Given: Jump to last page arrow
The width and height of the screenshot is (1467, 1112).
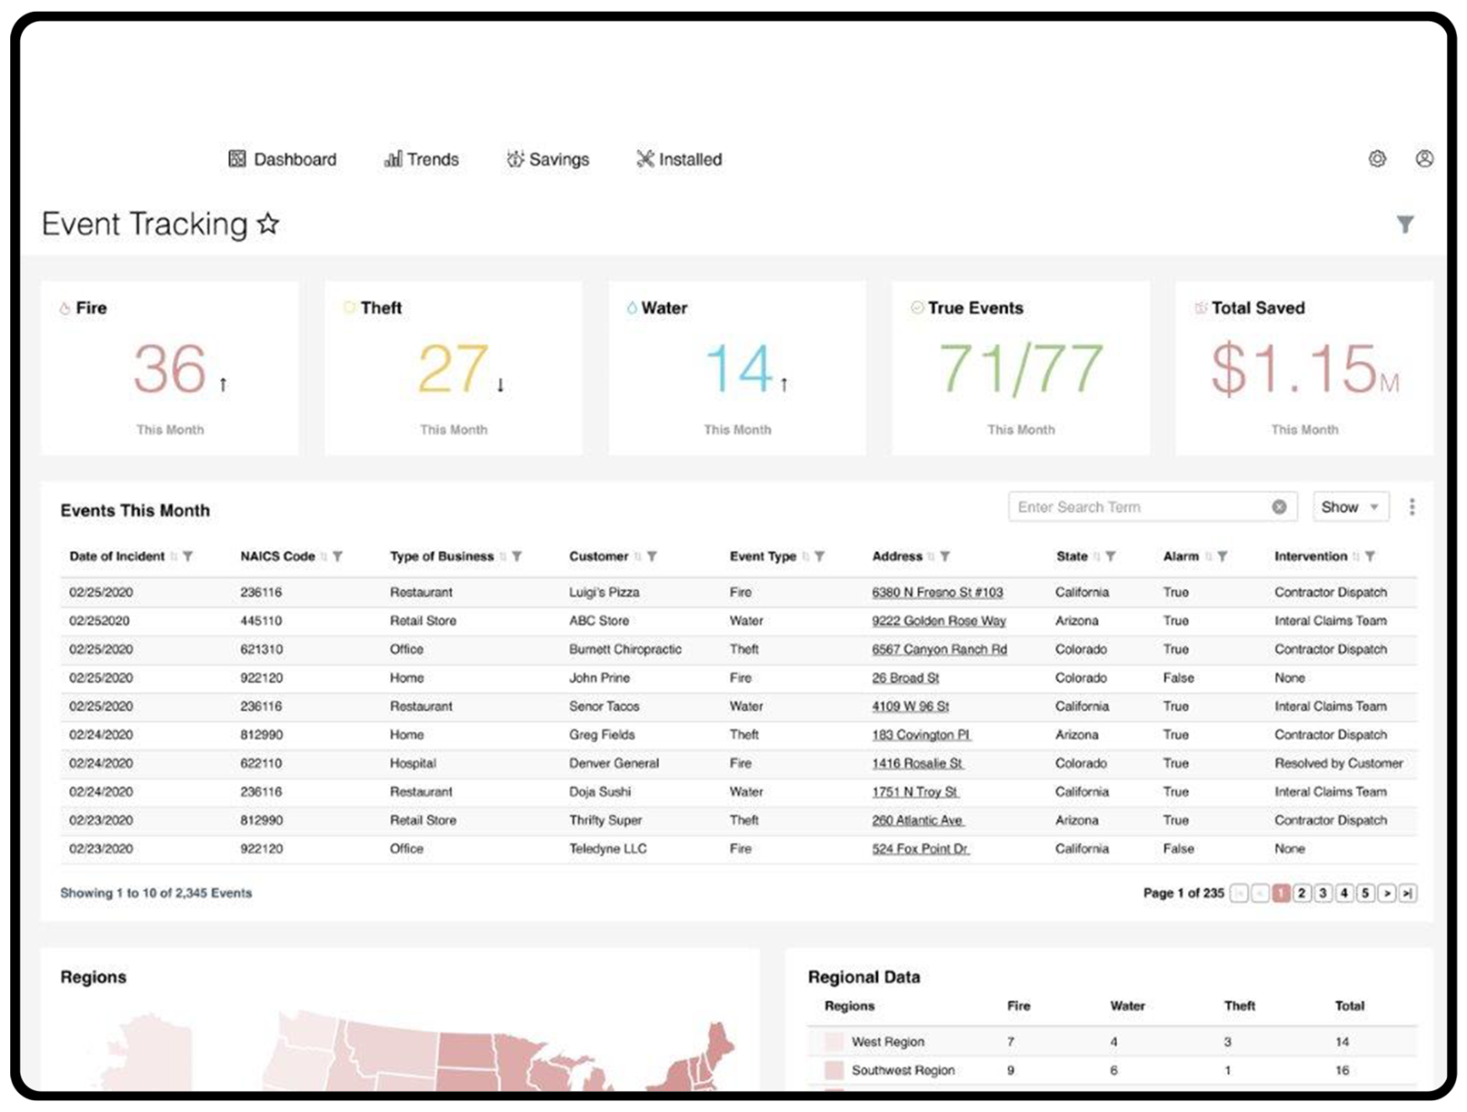Looking at the screenshot, I should coord(1407,894).
